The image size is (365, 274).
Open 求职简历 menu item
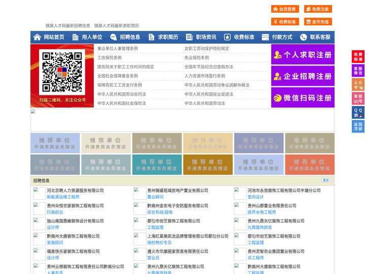click(x=168, y=37)
